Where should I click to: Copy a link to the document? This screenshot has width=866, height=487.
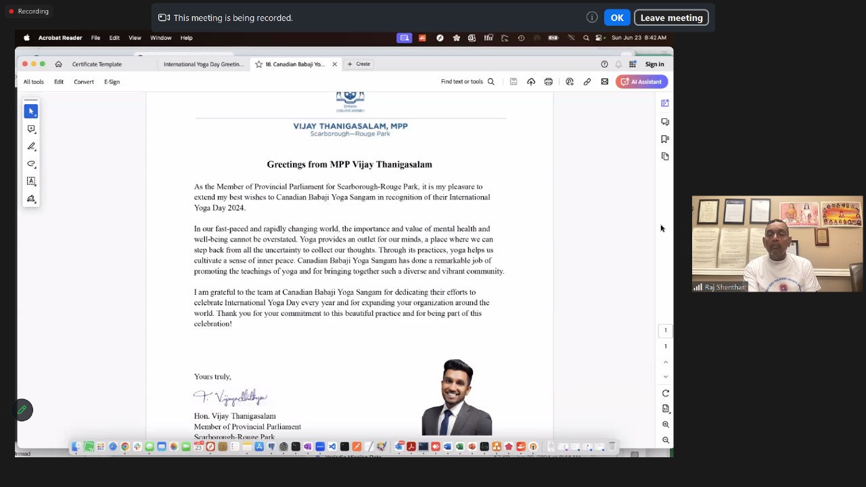pos(587,82)
